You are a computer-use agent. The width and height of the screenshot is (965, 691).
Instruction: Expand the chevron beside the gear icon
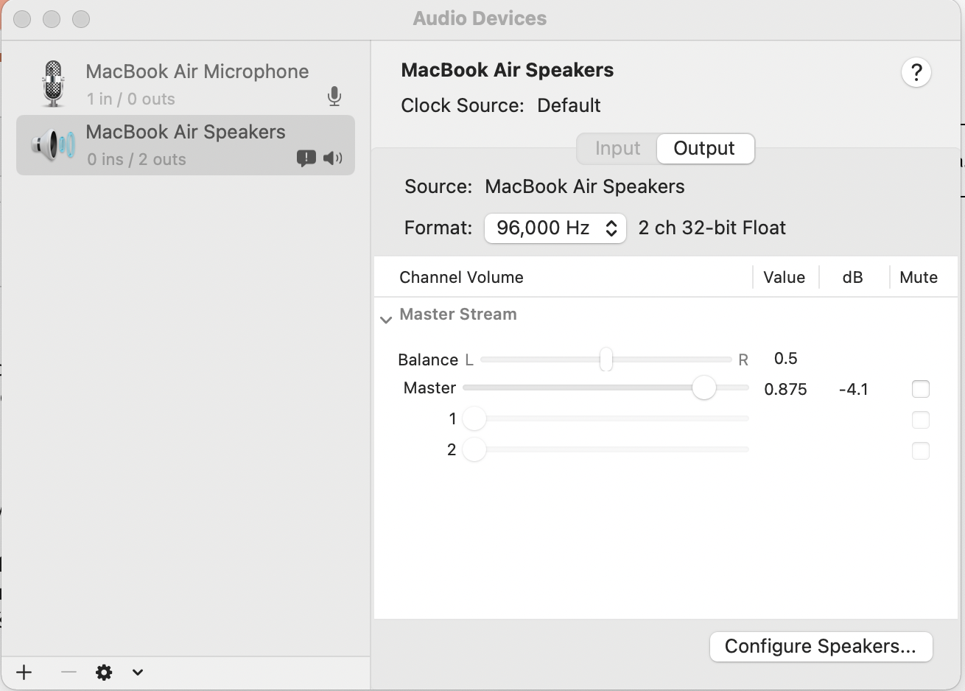138,672
